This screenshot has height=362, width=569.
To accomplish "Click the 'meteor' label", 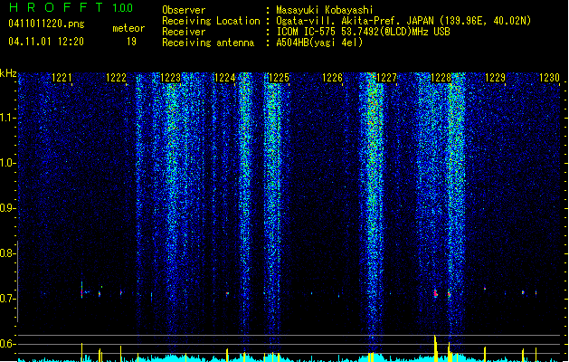I will point(128,28).
